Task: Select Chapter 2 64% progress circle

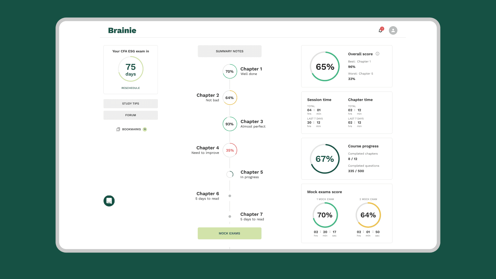Action: click(x=229, y=98)
